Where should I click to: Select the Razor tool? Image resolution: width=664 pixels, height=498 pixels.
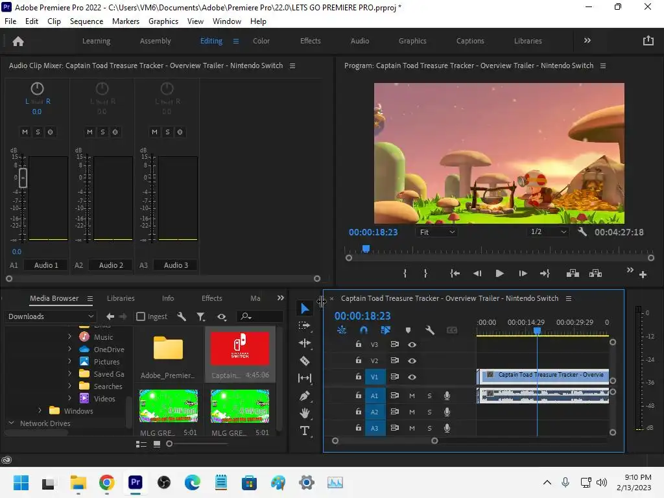coord(305,361)
